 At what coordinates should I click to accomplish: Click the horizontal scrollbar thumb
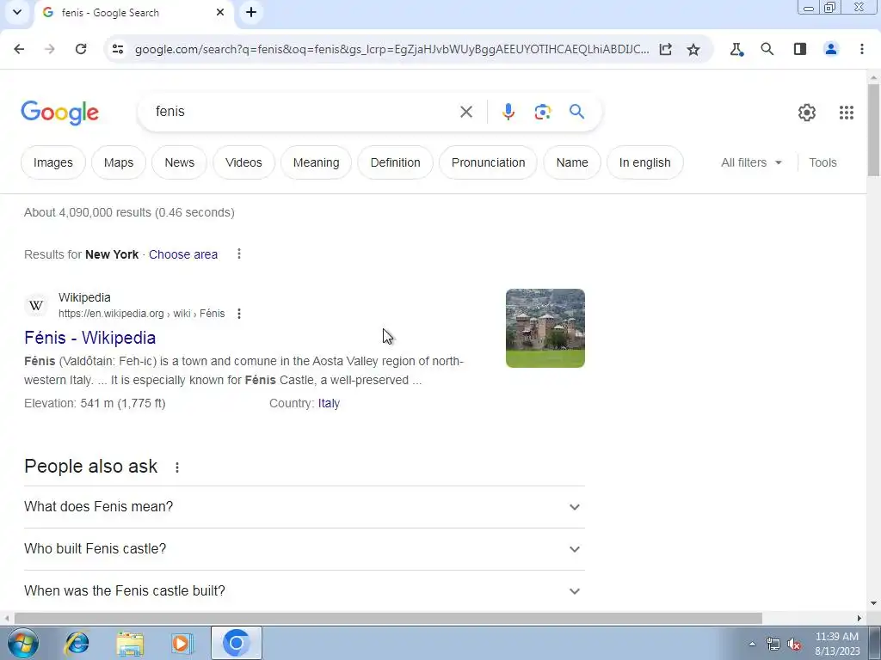(388, 619)
